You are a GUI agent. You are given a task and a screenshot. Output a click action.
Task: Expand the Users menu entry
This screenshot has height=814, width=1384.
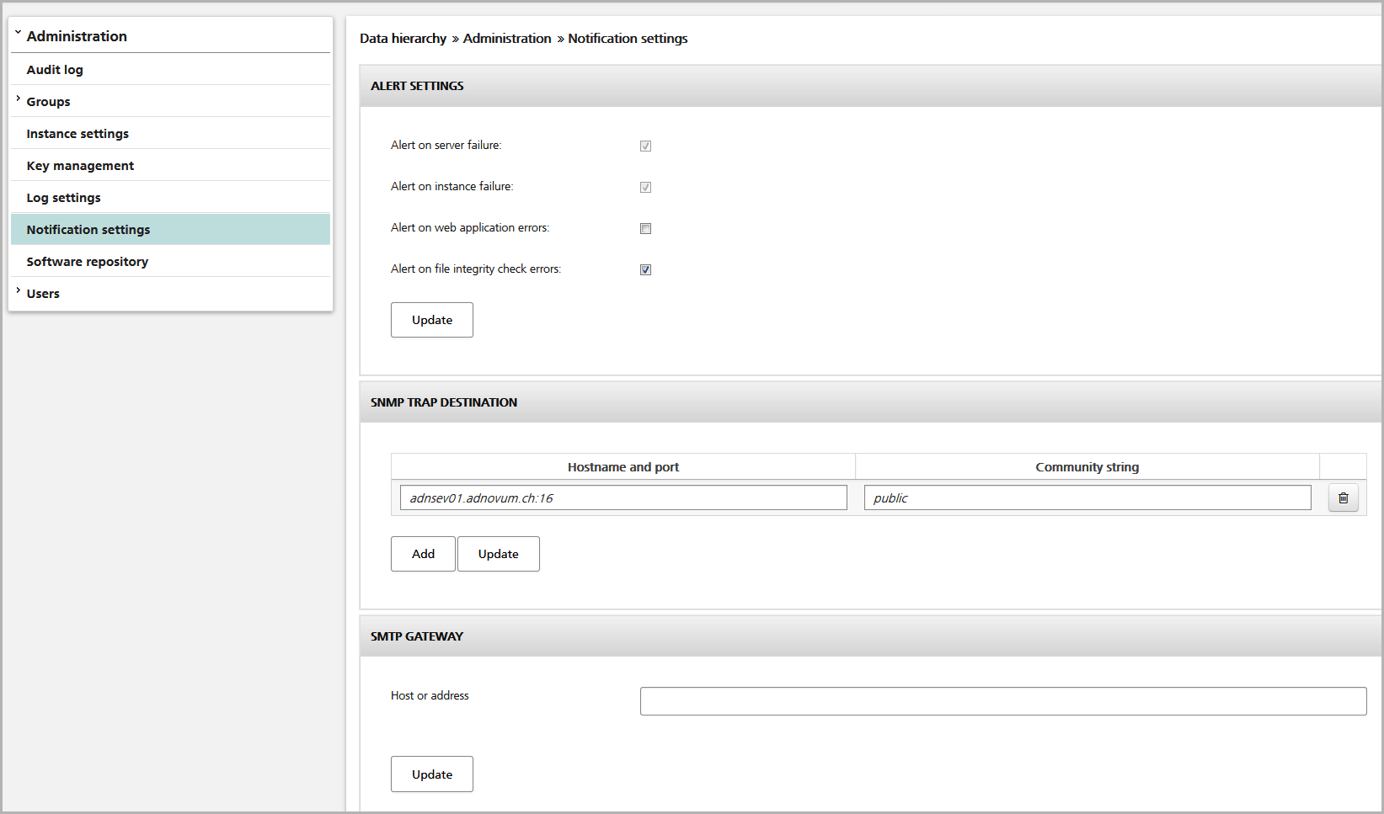18,291
